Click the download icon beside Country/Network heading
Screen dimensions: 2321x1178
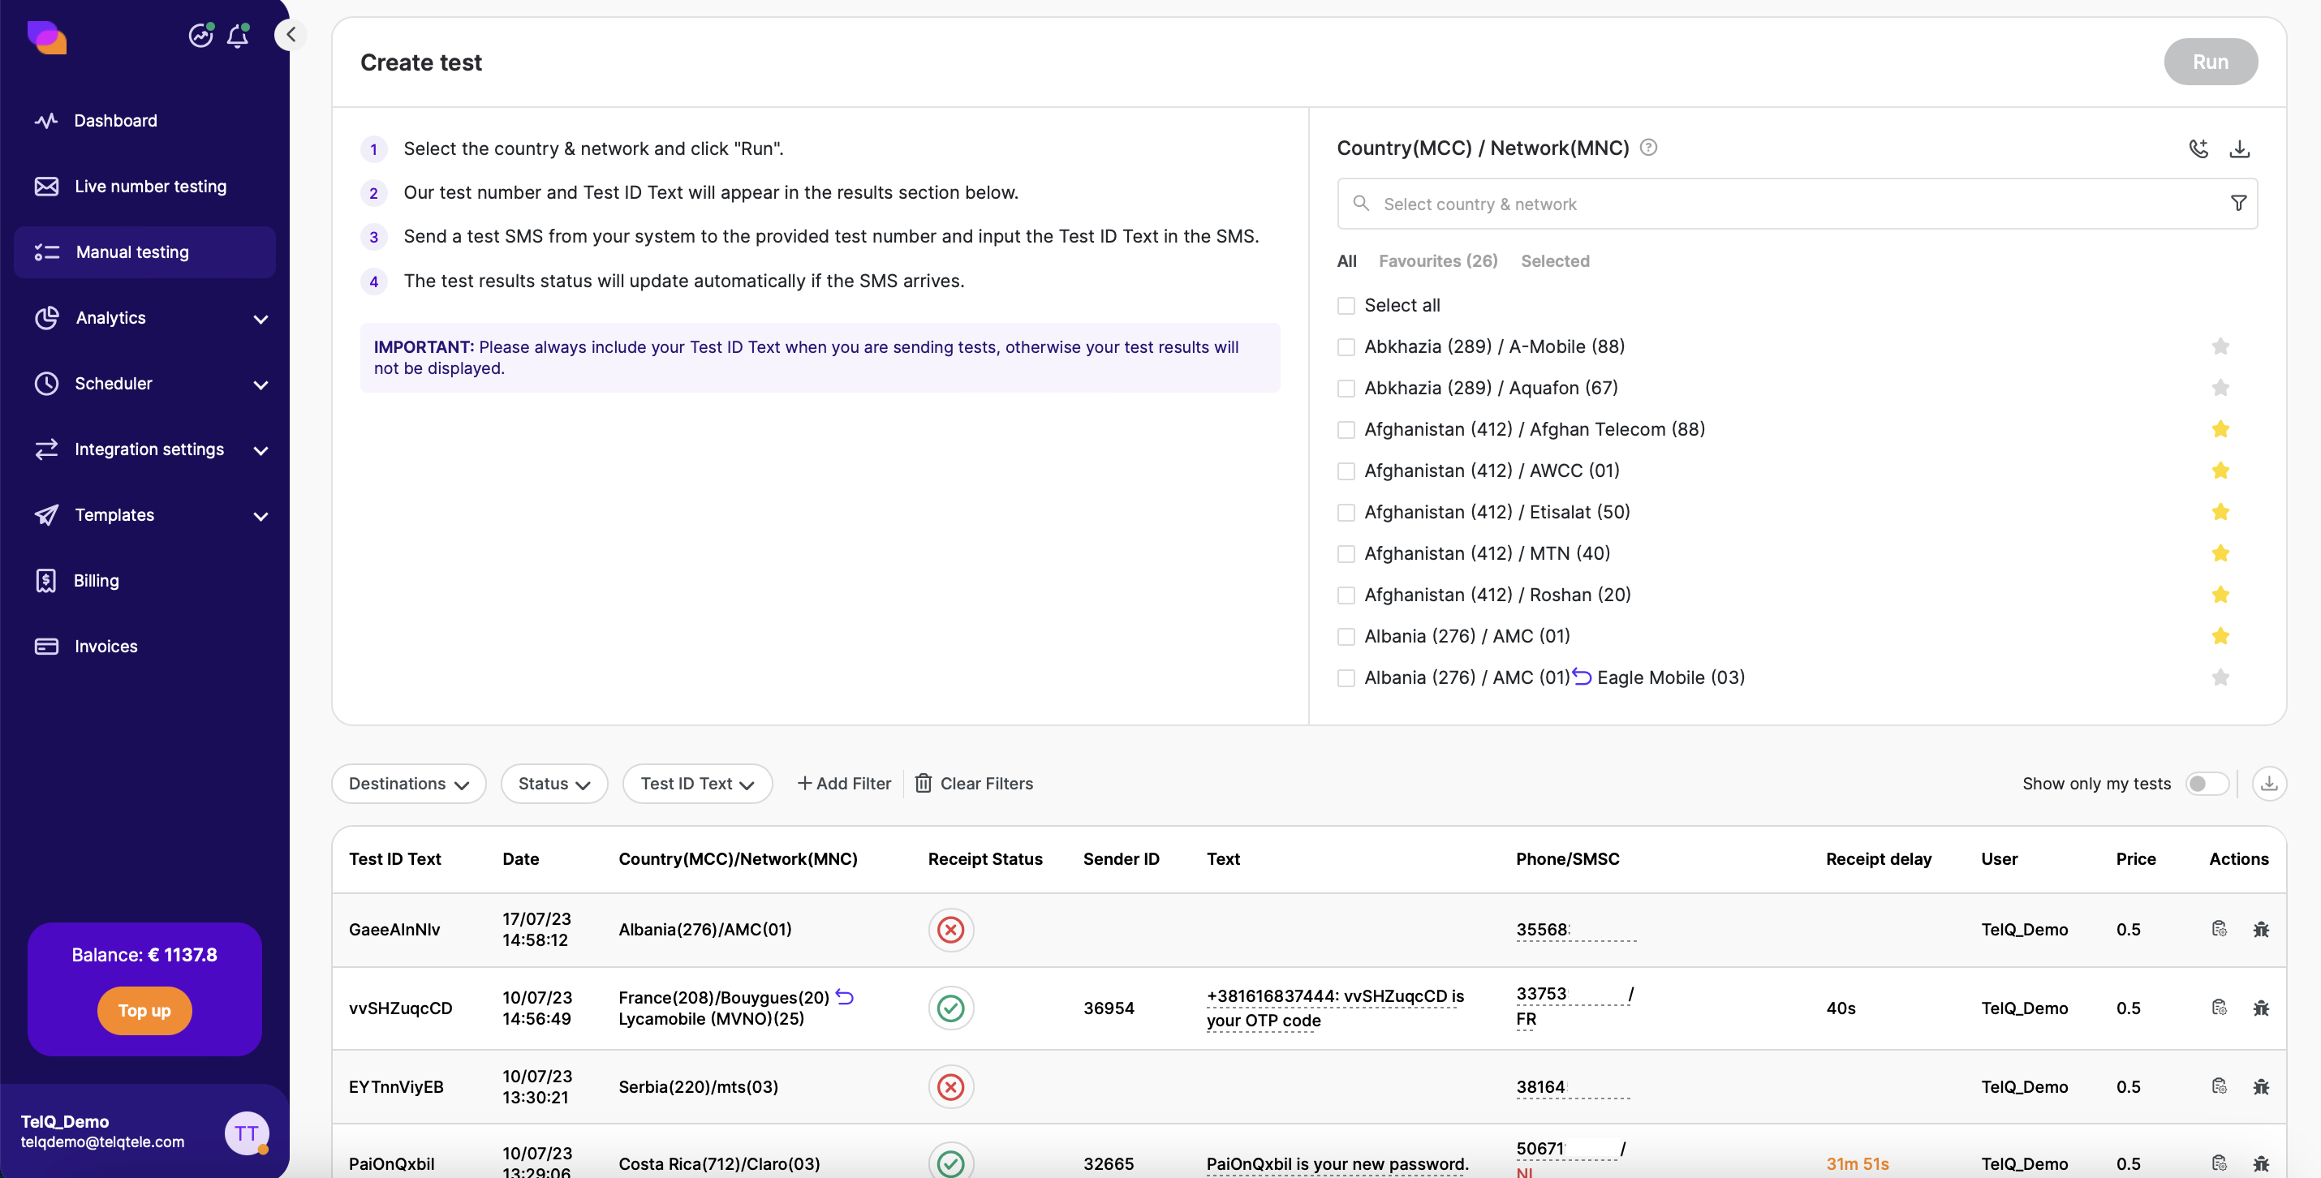pos(2239,148)
